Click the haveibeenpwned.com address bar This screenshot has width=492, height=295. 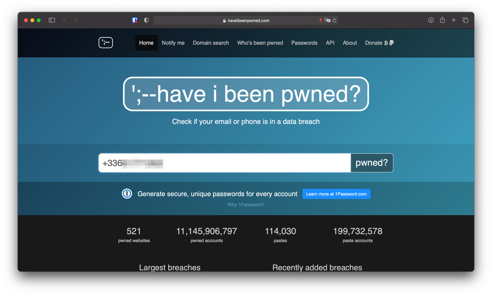tap(246, 20)
